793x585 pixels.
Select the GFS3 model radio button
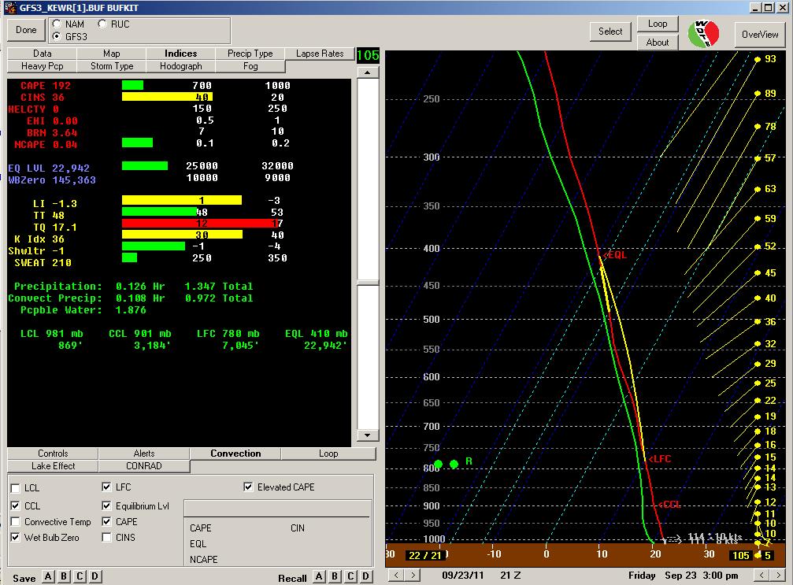pyautogui.click(x=57, y=36)
